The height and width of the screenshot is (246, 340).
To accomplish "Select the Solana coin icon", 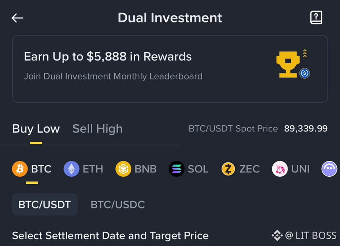I will tap(176, 169).
